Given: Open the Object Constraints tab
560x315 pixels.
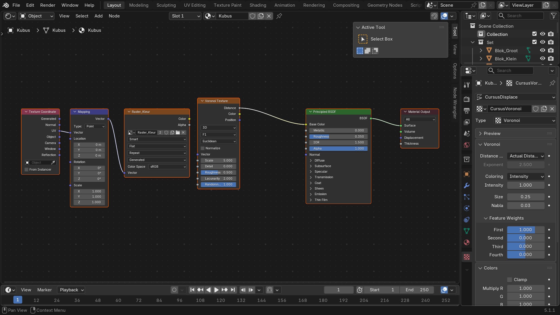Looking at the screenshot, I should (x=467, y=220).
